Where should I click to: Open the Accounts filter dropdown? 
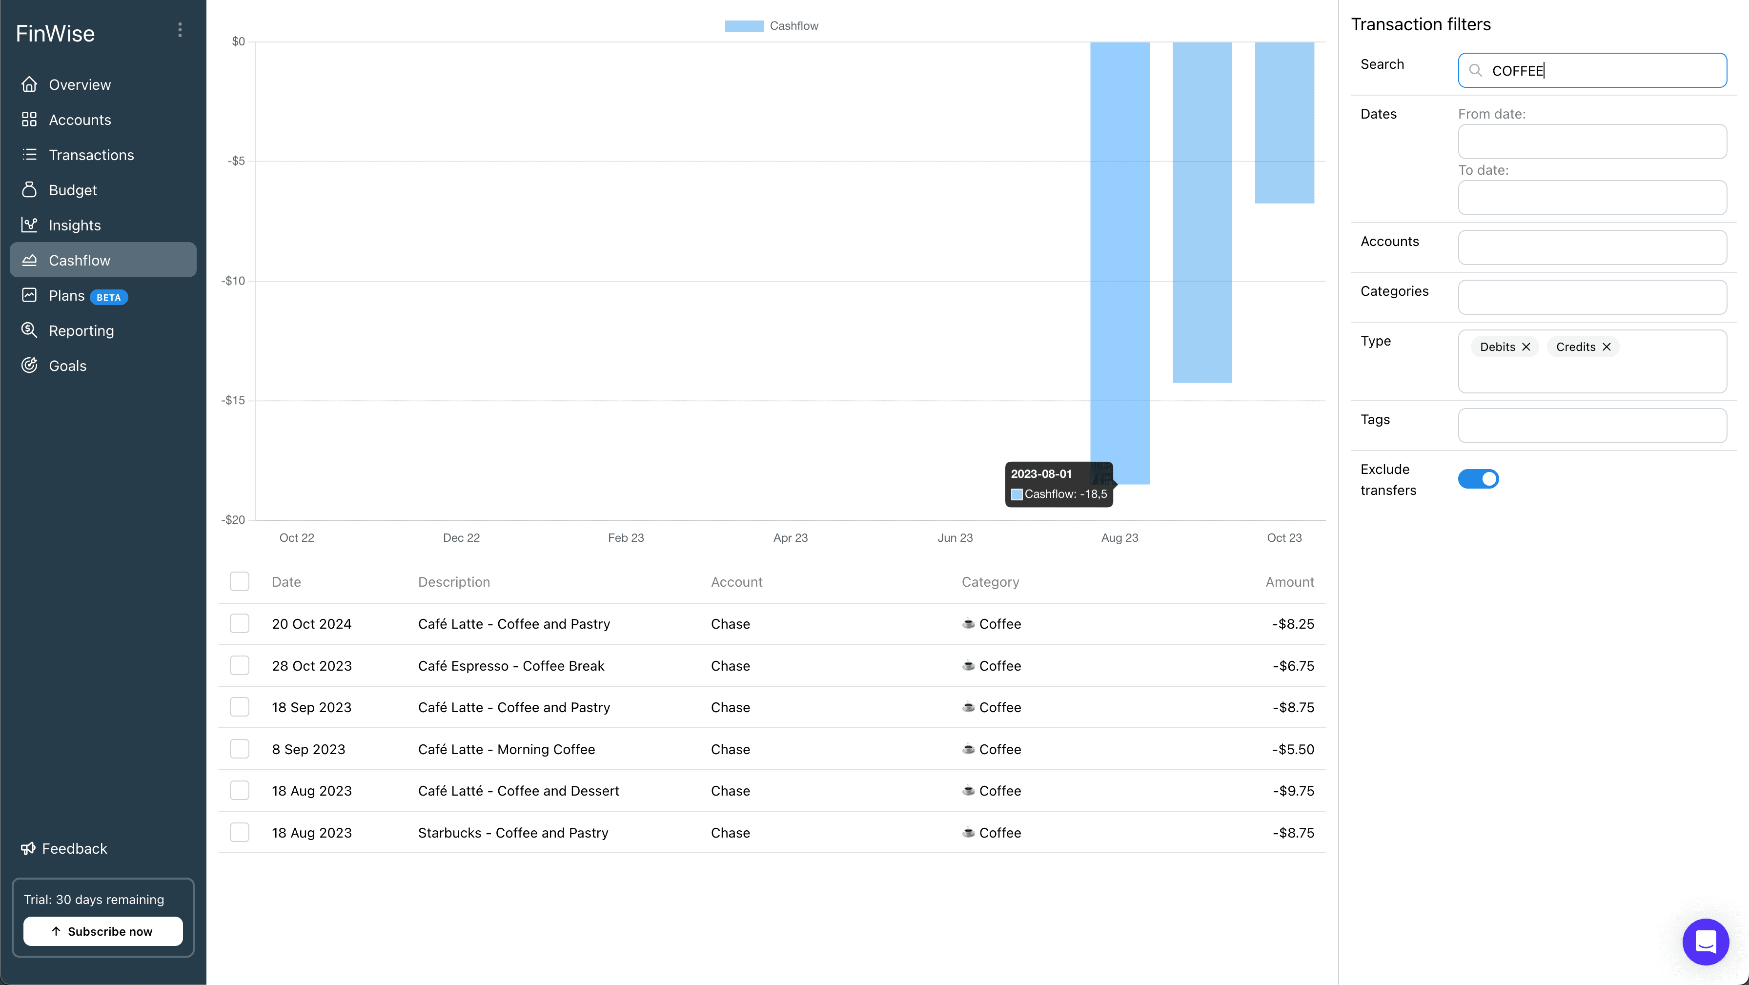[1592, 247]
